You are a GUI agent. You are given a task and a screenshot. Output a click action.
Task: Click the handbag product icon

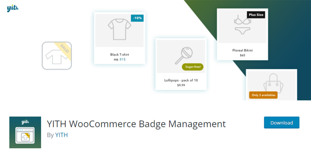(273, 83)
